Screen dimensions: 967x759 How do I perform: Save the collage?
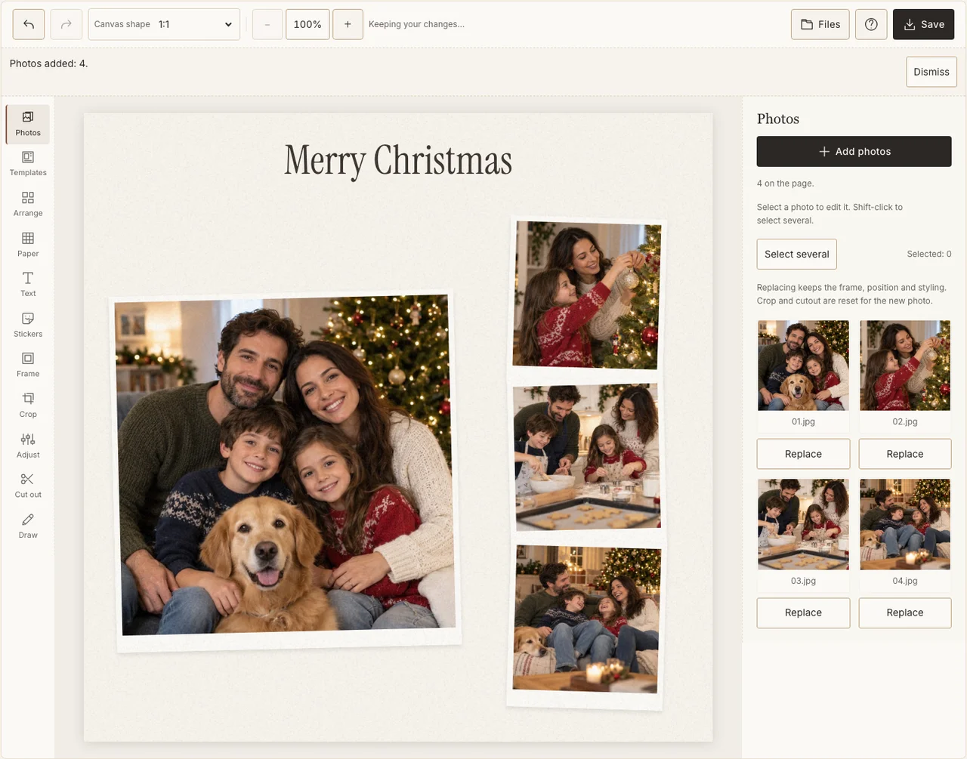(924, 24)
